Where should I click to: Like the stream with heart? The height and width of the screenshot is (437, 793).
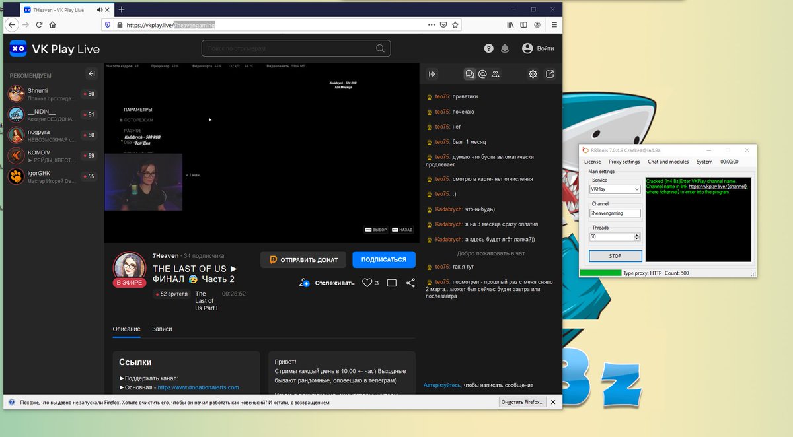(367, 283)
